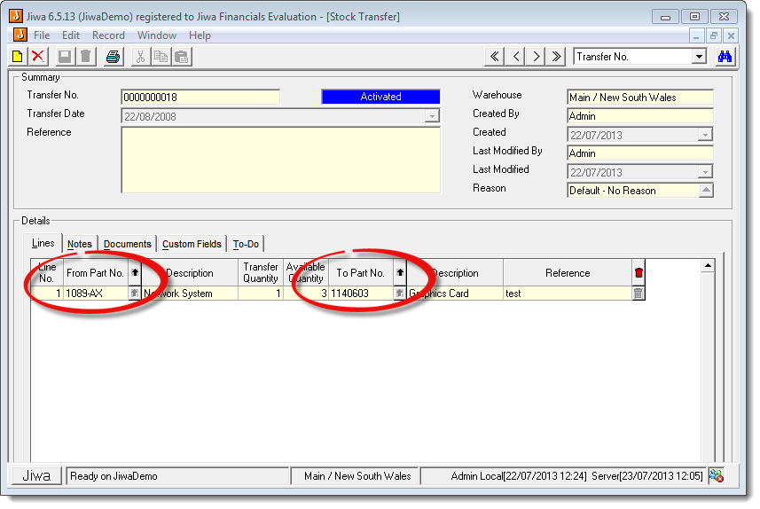Click the Last Modified By field

(639, 153)
